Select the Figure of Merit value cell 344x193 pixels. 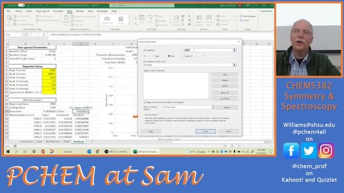[x=81, y=111]
